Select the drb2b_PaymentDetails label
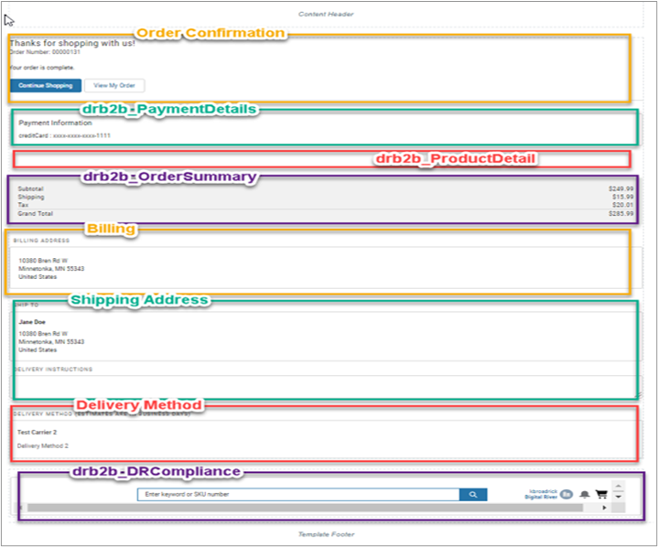 (x=168, y=109)
